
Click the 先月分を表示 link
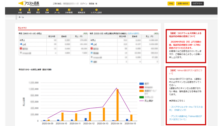(x=133, y=34)
